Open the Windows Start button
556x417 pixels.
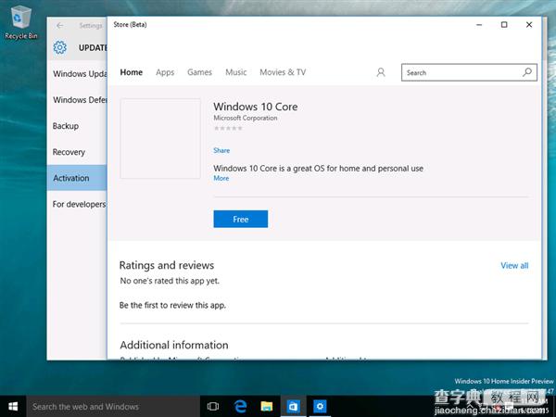[x=13, y=407]
